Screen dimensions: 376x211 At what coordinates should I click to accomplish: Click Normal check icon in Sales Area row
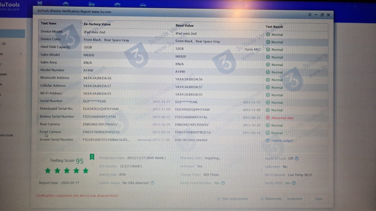pos(268,64)
